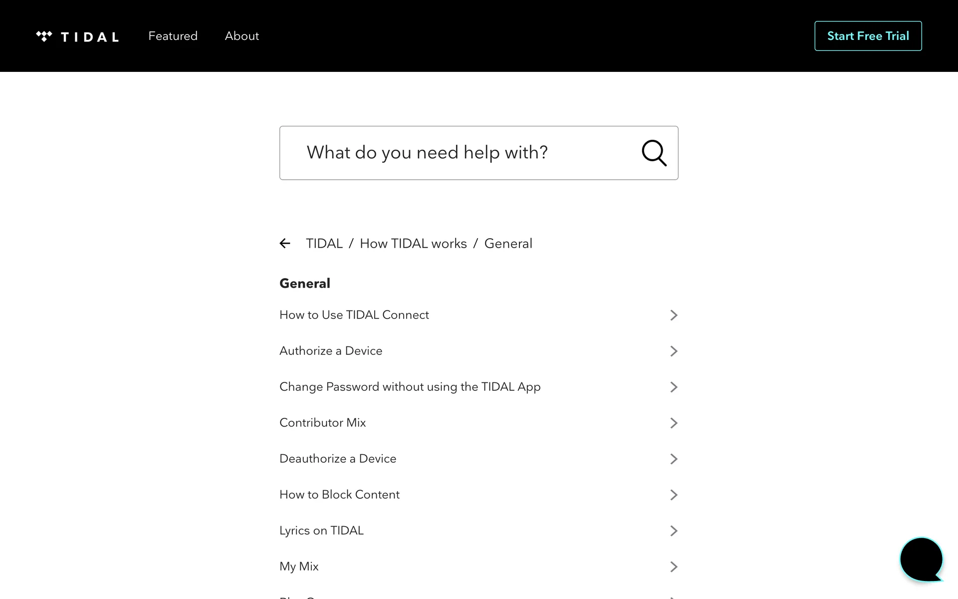This screenshot has height=599, width=958.
Task: Click arrow beside Deauthorize a Device
Action: [673, 459]
